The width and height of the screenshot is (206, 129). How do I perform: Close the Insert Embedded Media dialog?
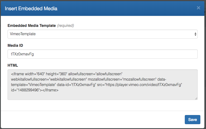coord(198,8)
